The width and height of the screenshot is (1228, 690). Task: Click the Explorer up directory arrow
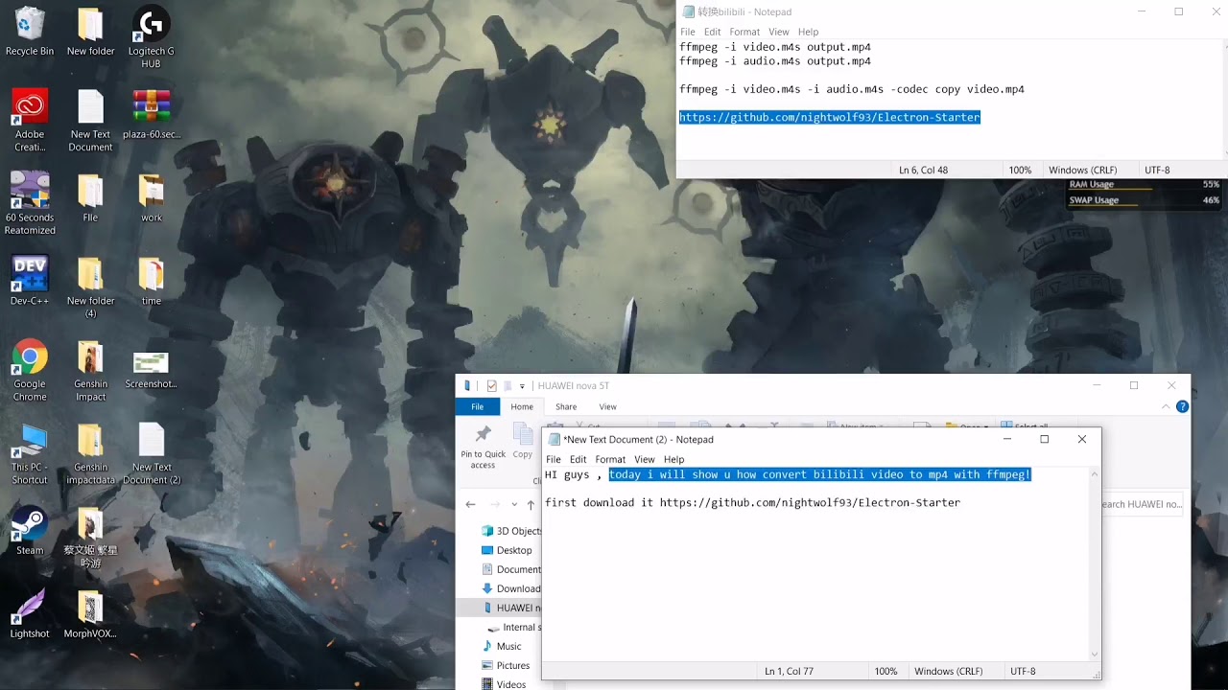[x=531, y=504]
